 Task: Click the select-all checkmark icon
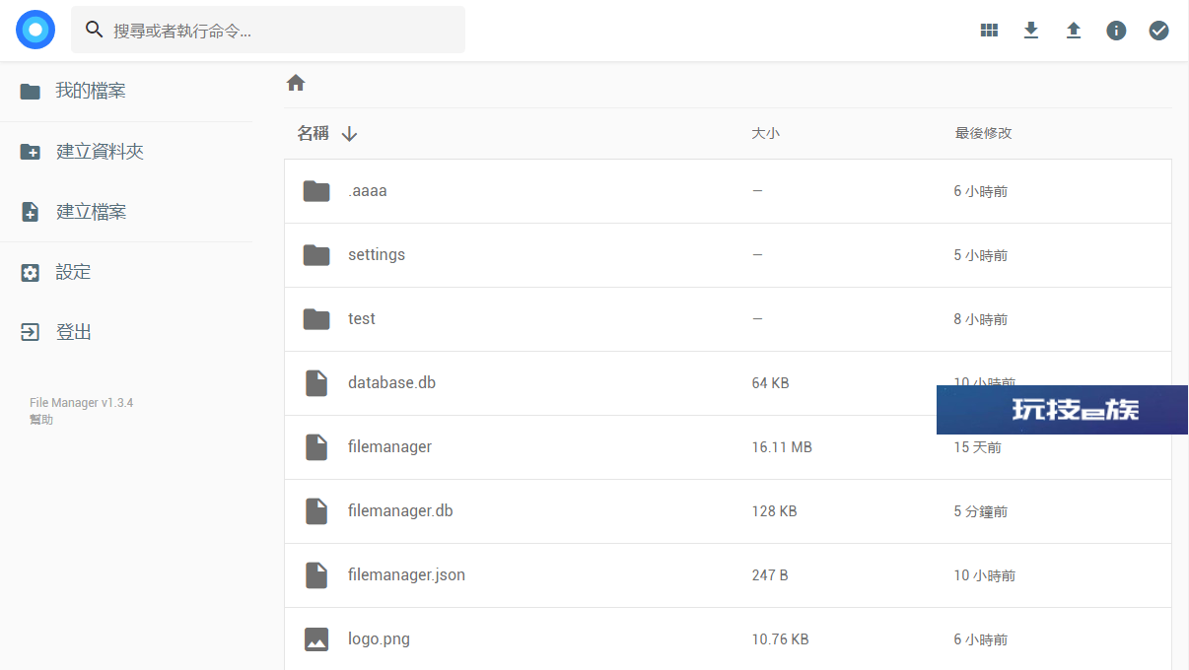click(x=1158, y=31)
